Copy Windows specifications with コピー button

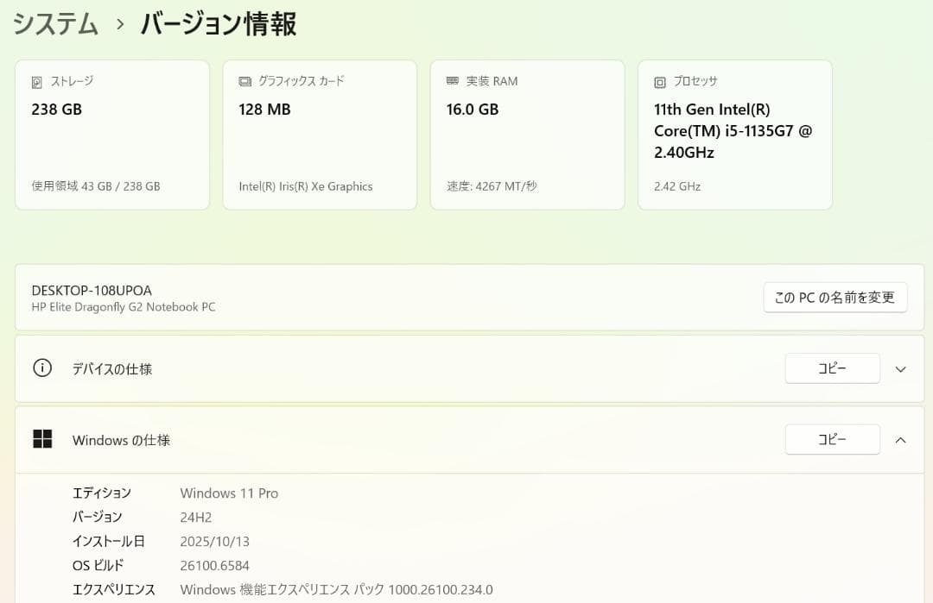coord(831,439)
